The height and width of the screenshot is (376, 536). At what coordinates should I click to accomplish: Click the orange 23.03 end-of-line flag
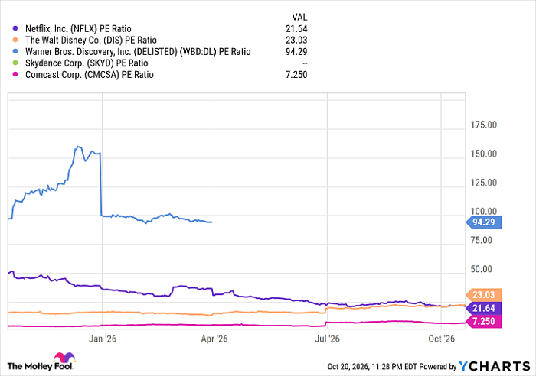coord(484,294)
